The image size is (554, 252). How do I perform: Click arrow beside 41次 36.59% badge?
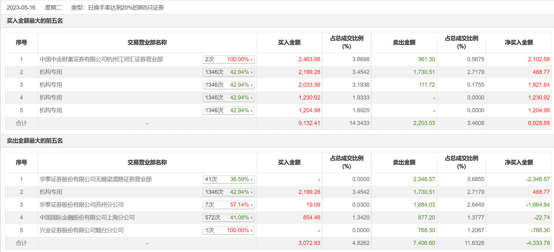pos(252,179)
